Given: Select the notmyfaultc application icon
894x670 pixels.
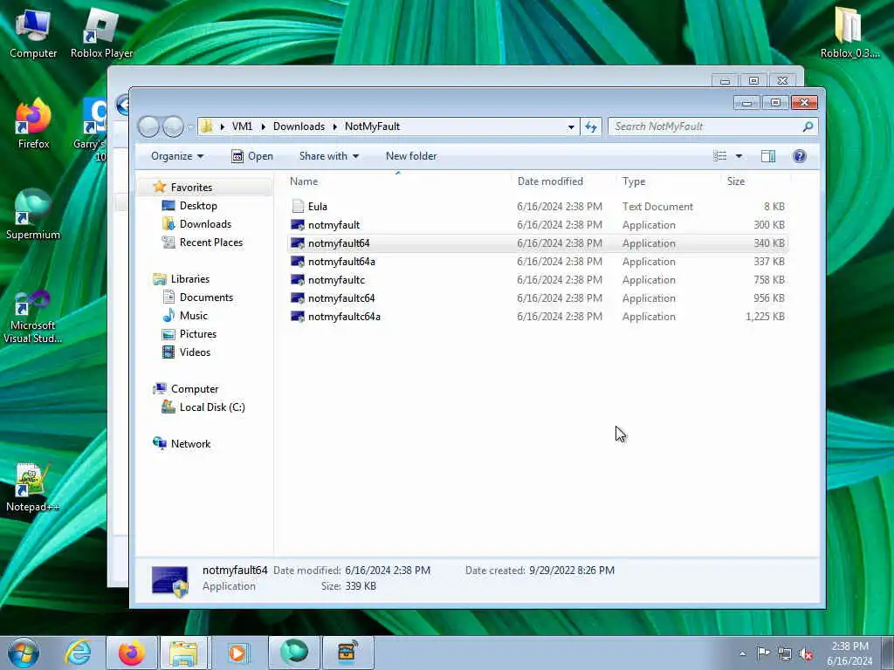Looking at the screenshot, I should click(x=298, y=280).
